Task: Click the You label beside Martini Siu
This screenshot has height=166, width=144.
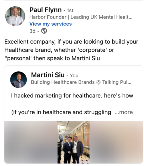Action: pyautogui.click(x=74, y=75)
